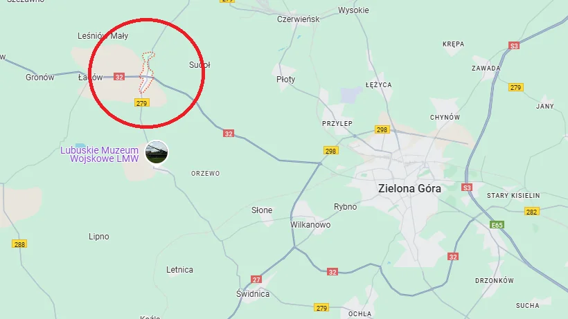The width and height of the screenshot is (568, 319).
Task: Click the Lubuskie Muzeum Wojskowe photo marker
Action: click(157, 152)
